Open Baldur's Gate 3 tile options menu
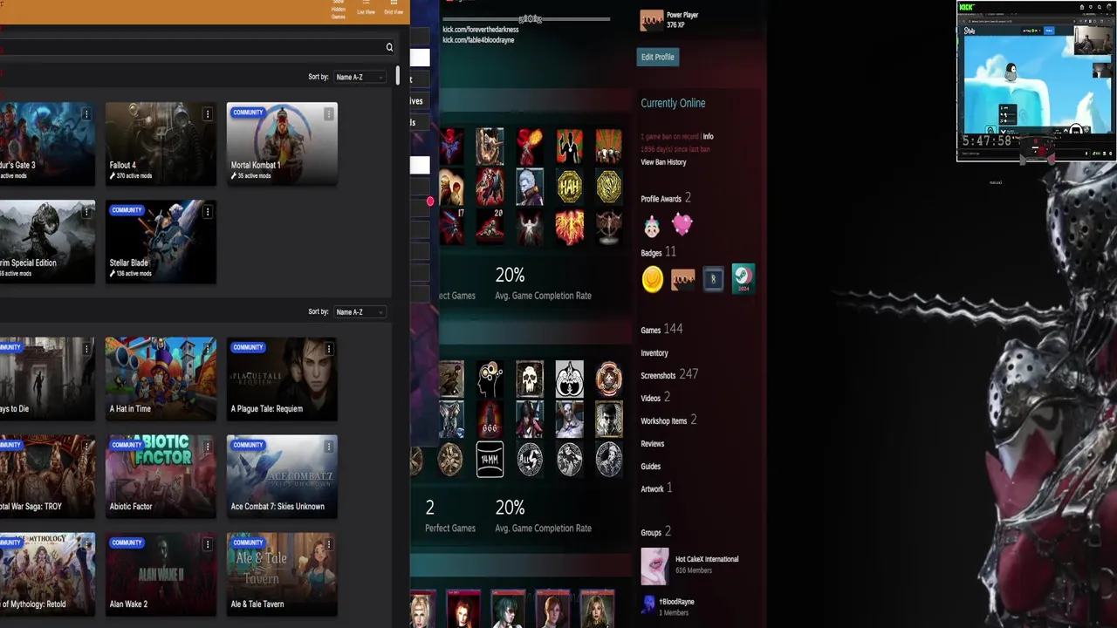The image size is (1117, 628). (x=86, y=114)
